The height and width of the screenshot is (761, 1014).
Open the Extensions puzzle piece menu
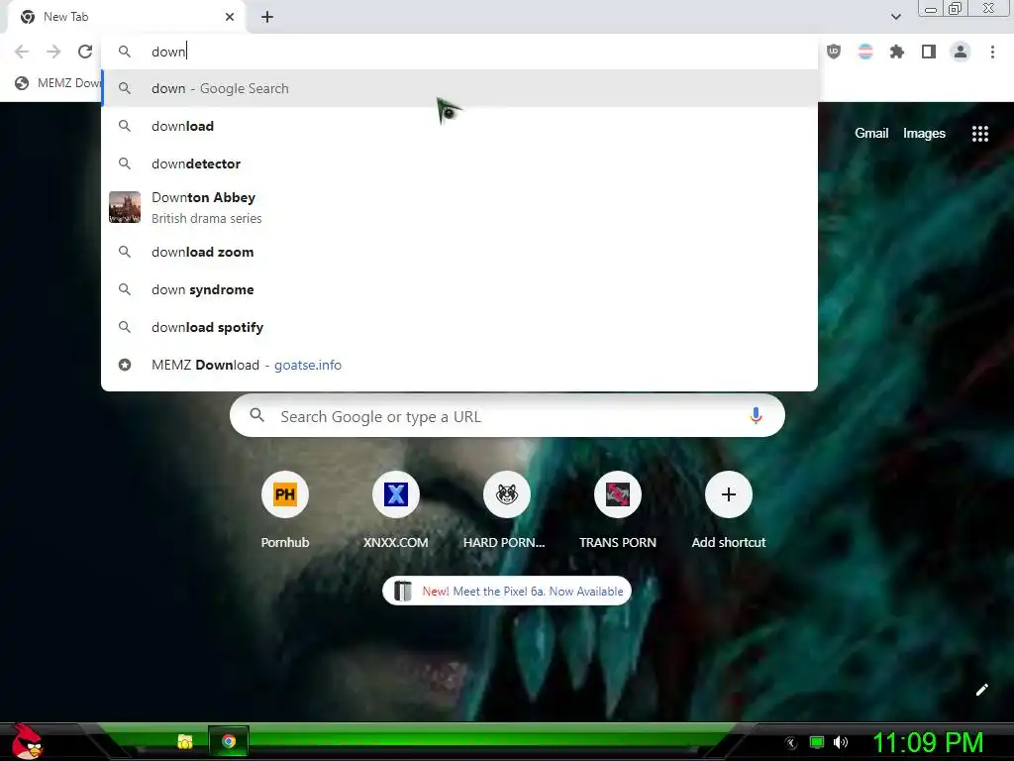pos(897,52)
